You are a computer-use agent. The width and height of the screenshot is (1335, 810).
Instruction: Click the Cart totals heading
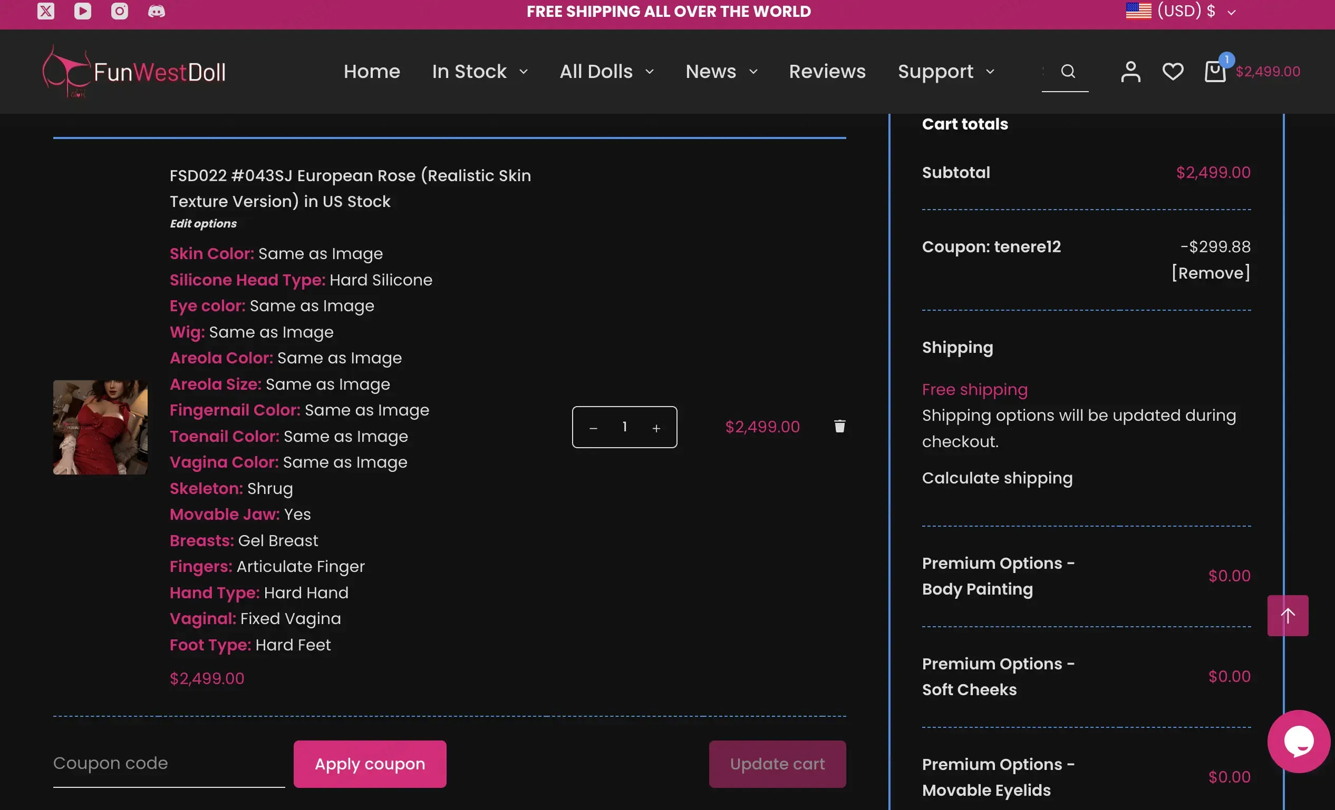965,124
